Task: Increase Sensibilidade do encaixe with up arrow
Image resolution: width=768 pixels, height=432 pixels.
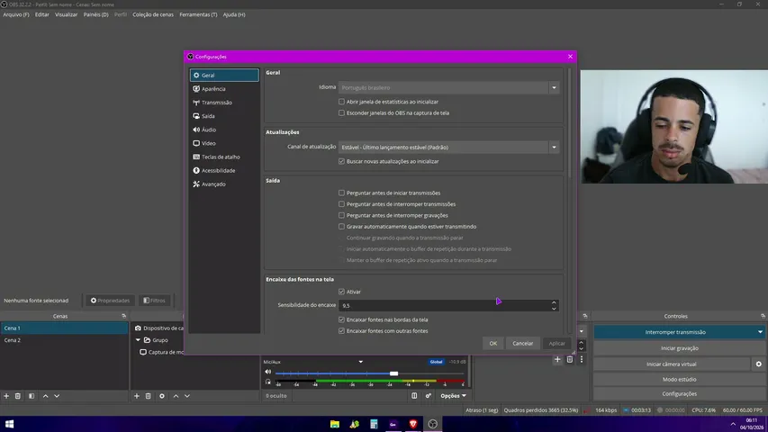Action: point(554,302)
